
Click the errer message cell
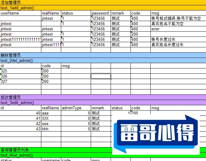178,29
